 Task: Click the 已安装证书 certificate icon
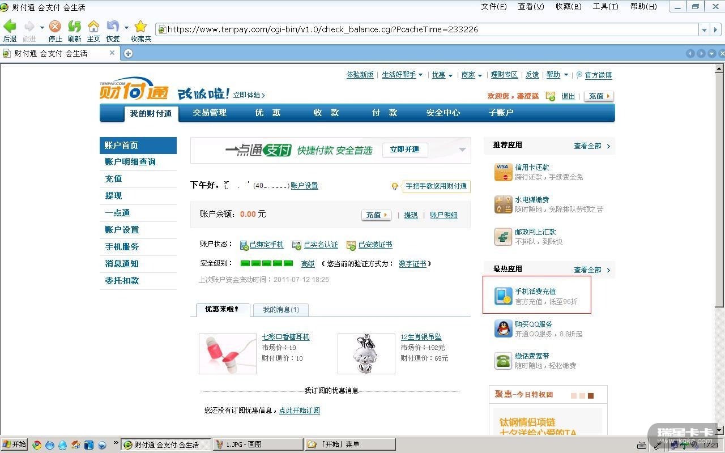pos(351,245)
